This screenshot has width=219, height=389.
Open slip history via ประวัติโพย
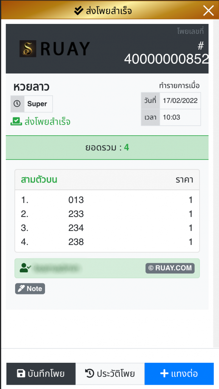[110, 374]
